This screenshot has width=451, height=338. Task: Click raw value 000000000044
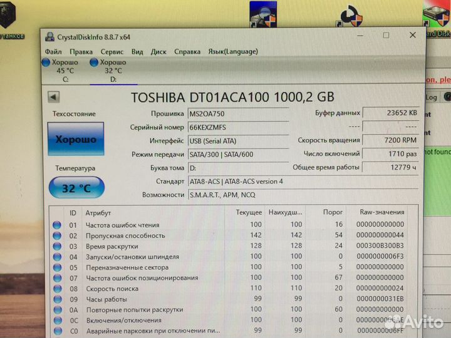pos(380,235)
